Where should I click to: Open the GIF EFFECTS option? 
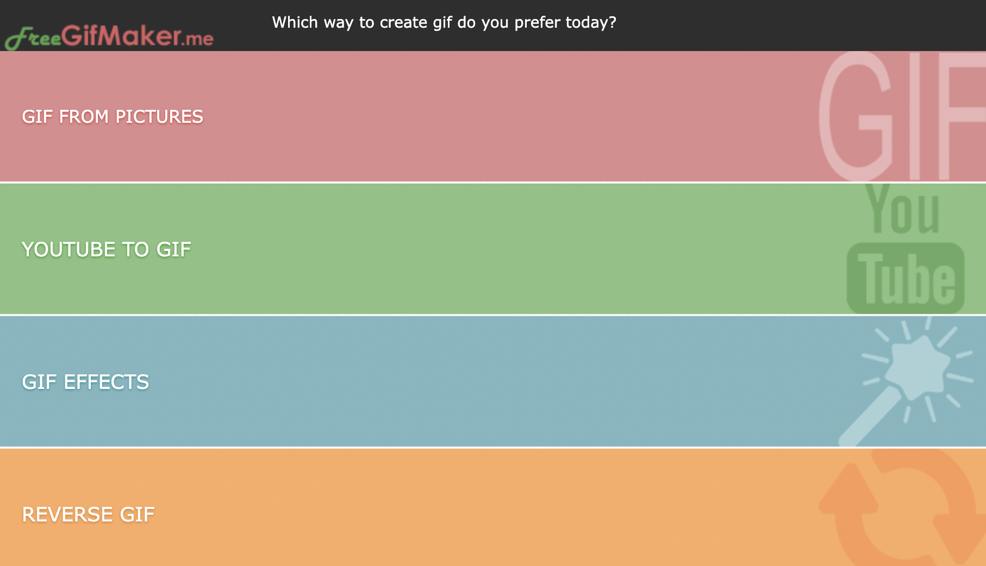pos(85,382)
